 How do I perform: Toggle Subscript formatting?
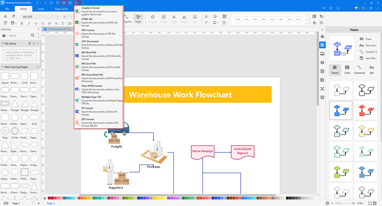point(56,23)
